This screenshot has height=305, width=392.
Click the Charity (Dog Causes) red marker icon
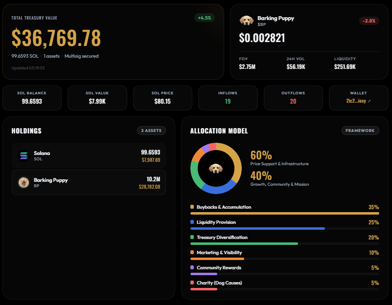pyautogui.click(x=192, y=283)
